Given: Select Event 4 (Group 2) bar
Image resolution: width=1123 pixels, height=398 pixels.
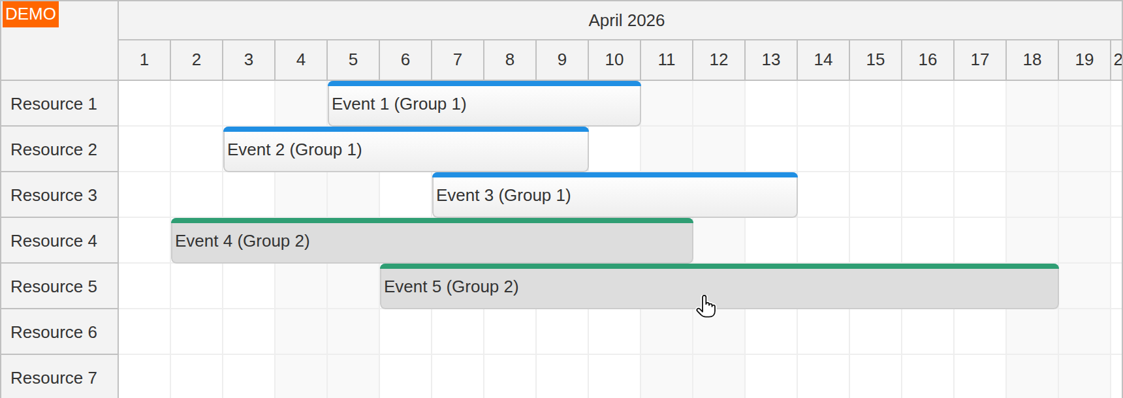Looking at the screenshot, I should [x=431, y=241].
